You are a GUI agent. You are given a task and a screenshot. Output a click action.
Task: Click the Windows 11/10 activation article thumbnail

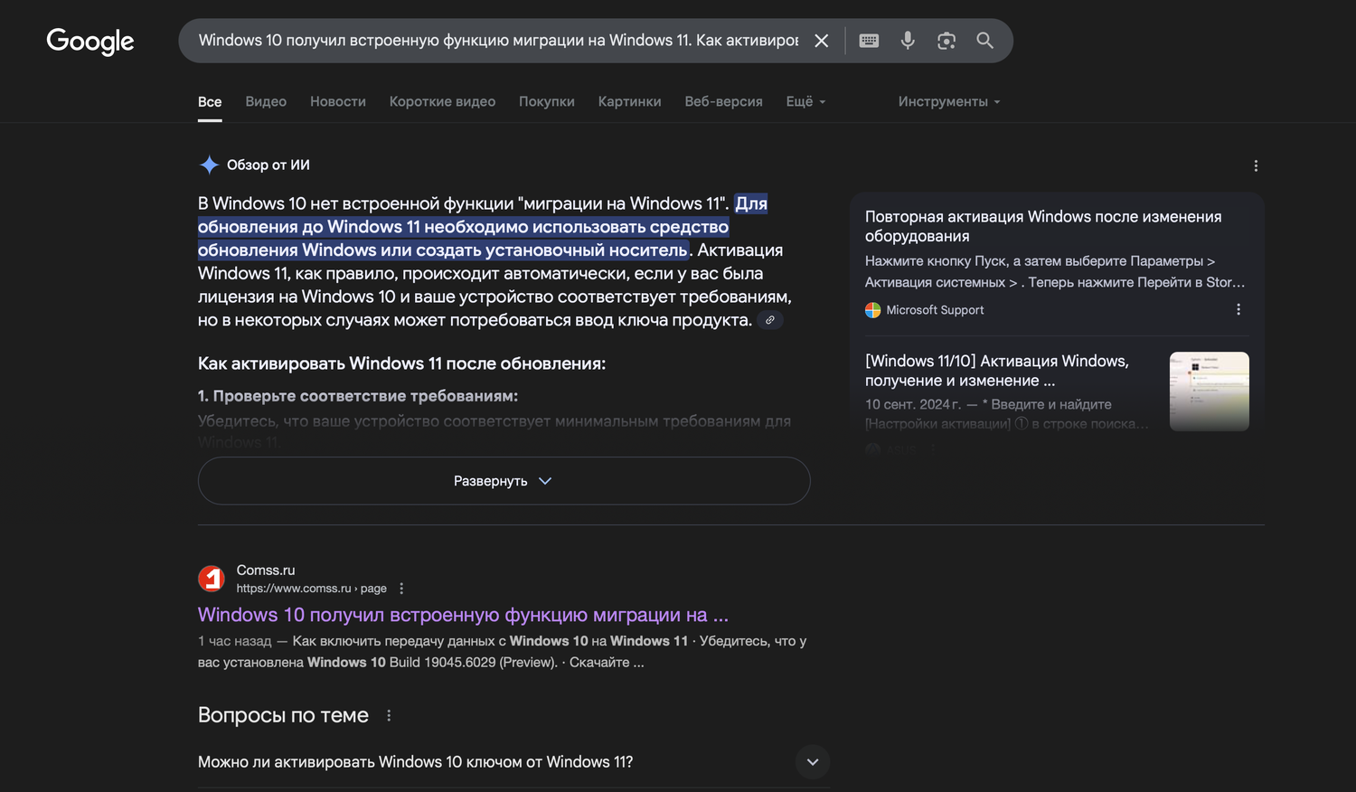click(1209, 391)
